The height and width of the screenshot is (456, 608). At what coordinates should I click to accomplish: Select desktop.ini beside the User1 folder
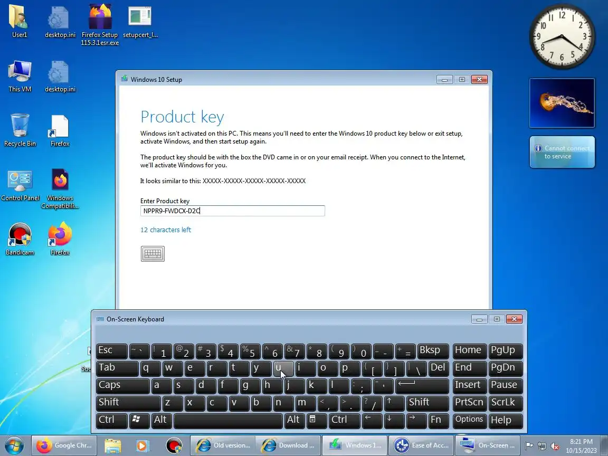click(x=60, y=21)
